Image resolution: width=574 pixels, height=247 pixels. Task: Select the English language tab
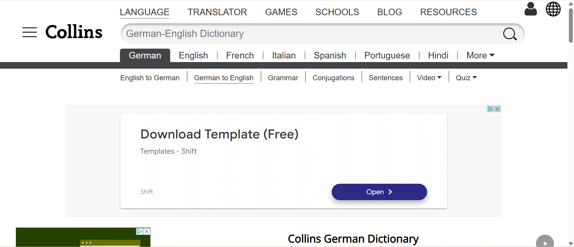tap(193, 55)
